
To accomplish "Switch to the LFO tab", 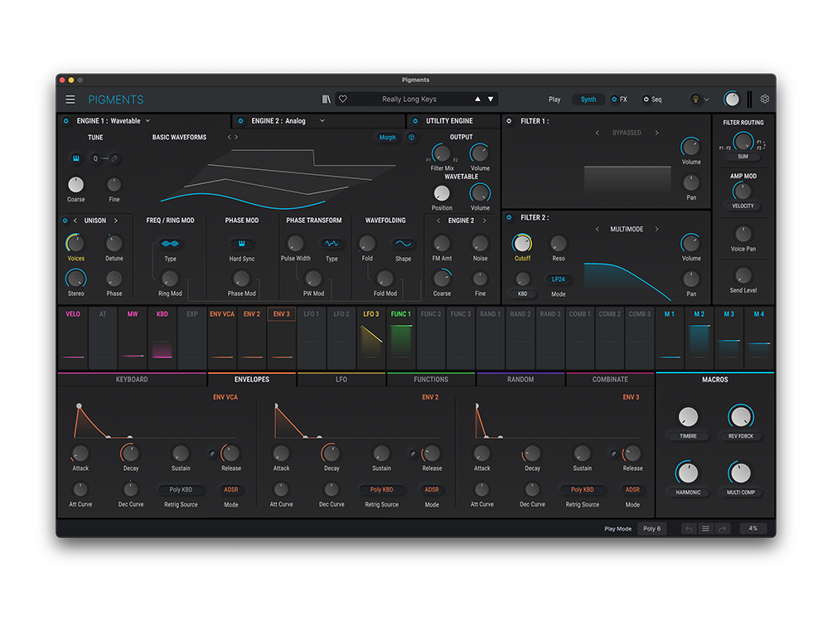I will coord(341,380).
